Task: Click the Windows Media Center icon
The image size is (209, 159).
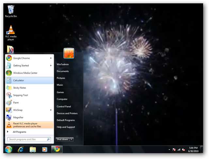Action: click(9, 73)
